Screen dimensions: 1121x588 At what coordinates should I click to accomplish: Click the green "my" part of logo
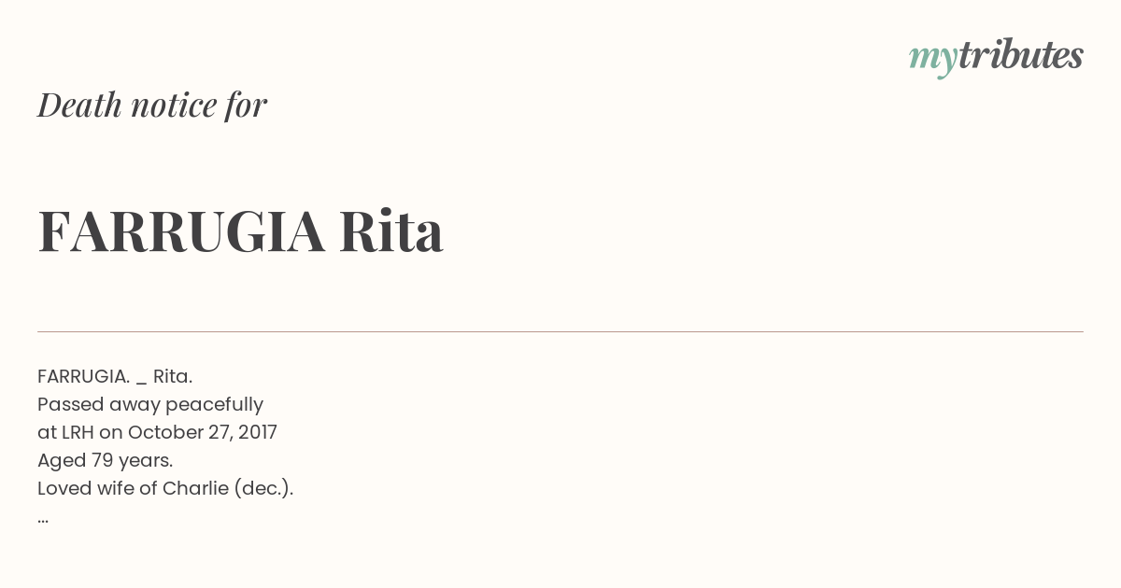(x=933, y=60)
